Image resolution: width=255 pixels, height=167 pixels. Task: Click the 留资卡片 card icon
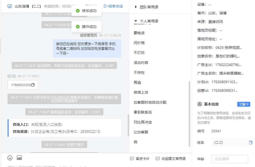132,159
